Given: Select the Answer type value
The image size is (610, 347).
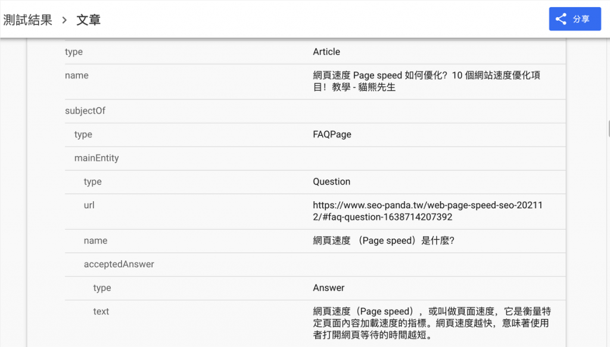Looking at the screenshot, I should [x=329, y=288].
